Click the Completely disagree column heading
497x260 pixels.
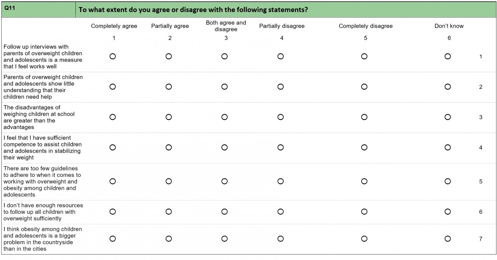click(366, 26)
